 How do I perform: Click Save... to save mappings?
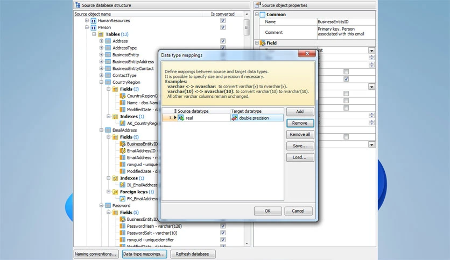300,146
